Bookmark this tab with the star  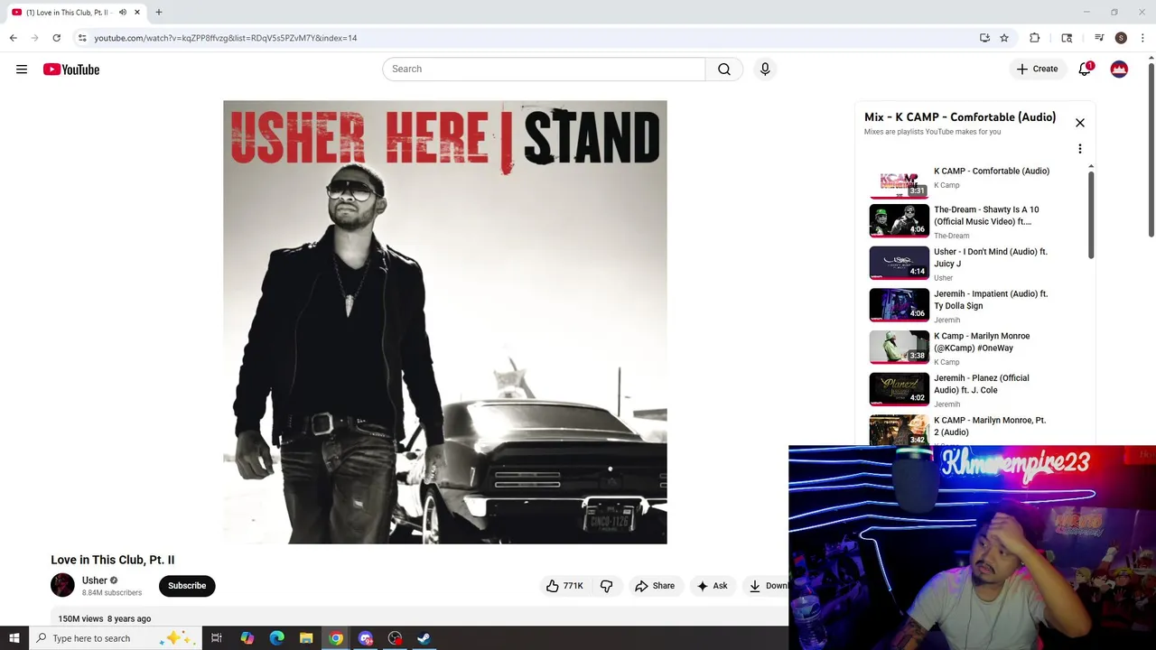point(1003,38)
